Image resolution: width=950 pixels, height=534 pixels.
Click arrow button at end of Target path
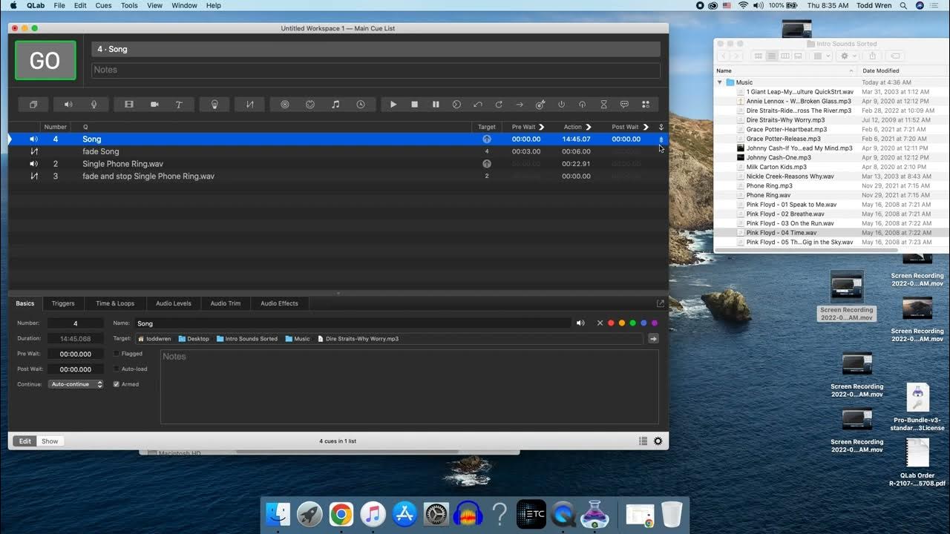coord(653,338)
